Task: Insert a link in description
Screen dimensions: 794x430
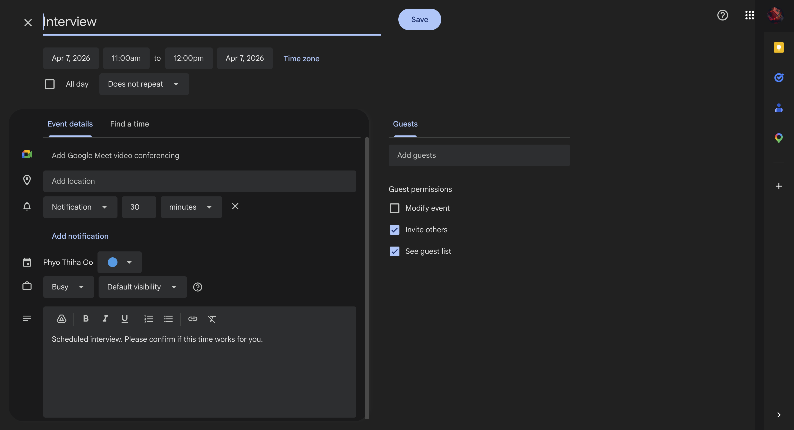Action: pos(193,319)
